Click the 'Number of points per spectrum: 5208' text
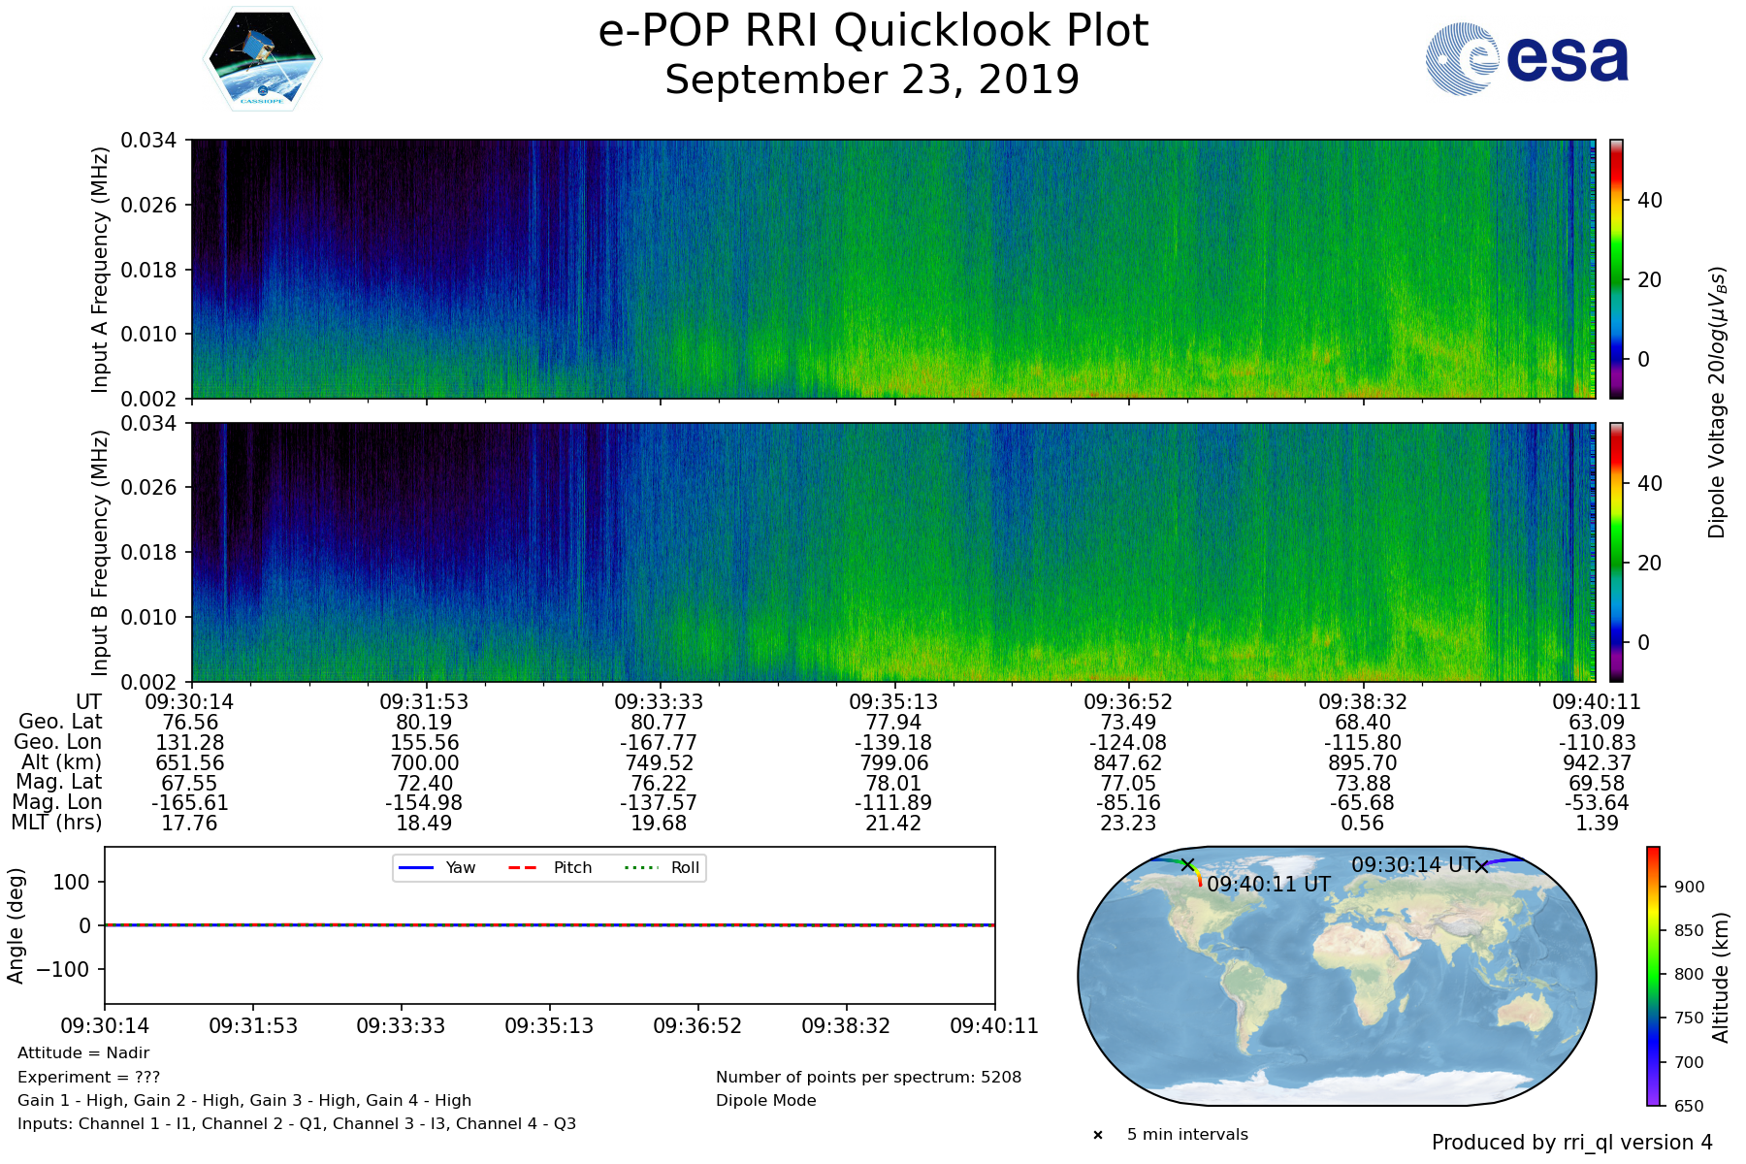The height and width of the screenshot is (1164, 1746). tap(868, 1078)
